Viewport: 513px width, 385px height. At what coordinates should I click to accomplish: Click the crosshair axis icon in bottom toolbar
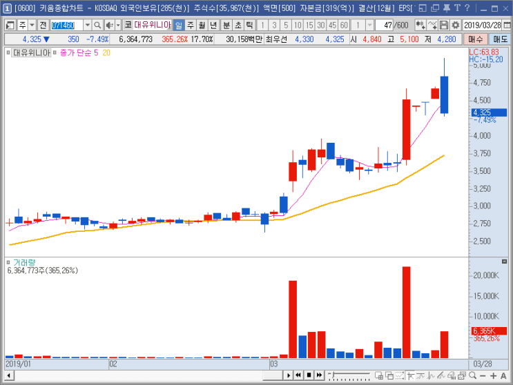(x=410, y=375)
